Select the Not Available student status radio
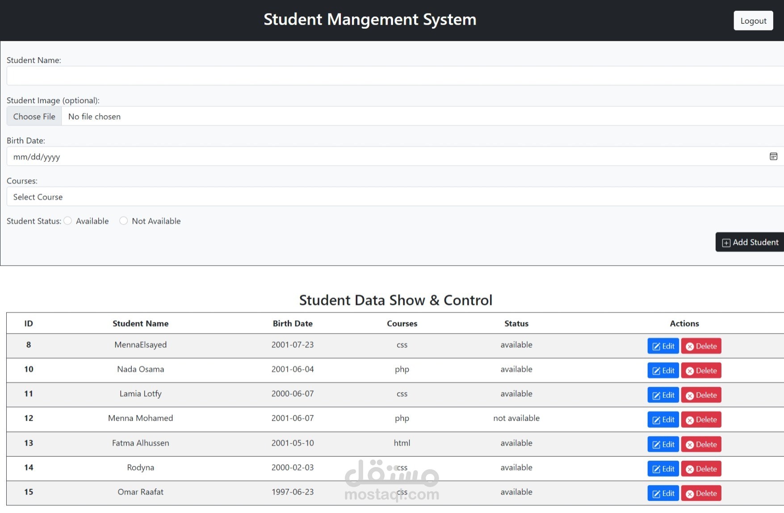784x513 pixels. 123,221
